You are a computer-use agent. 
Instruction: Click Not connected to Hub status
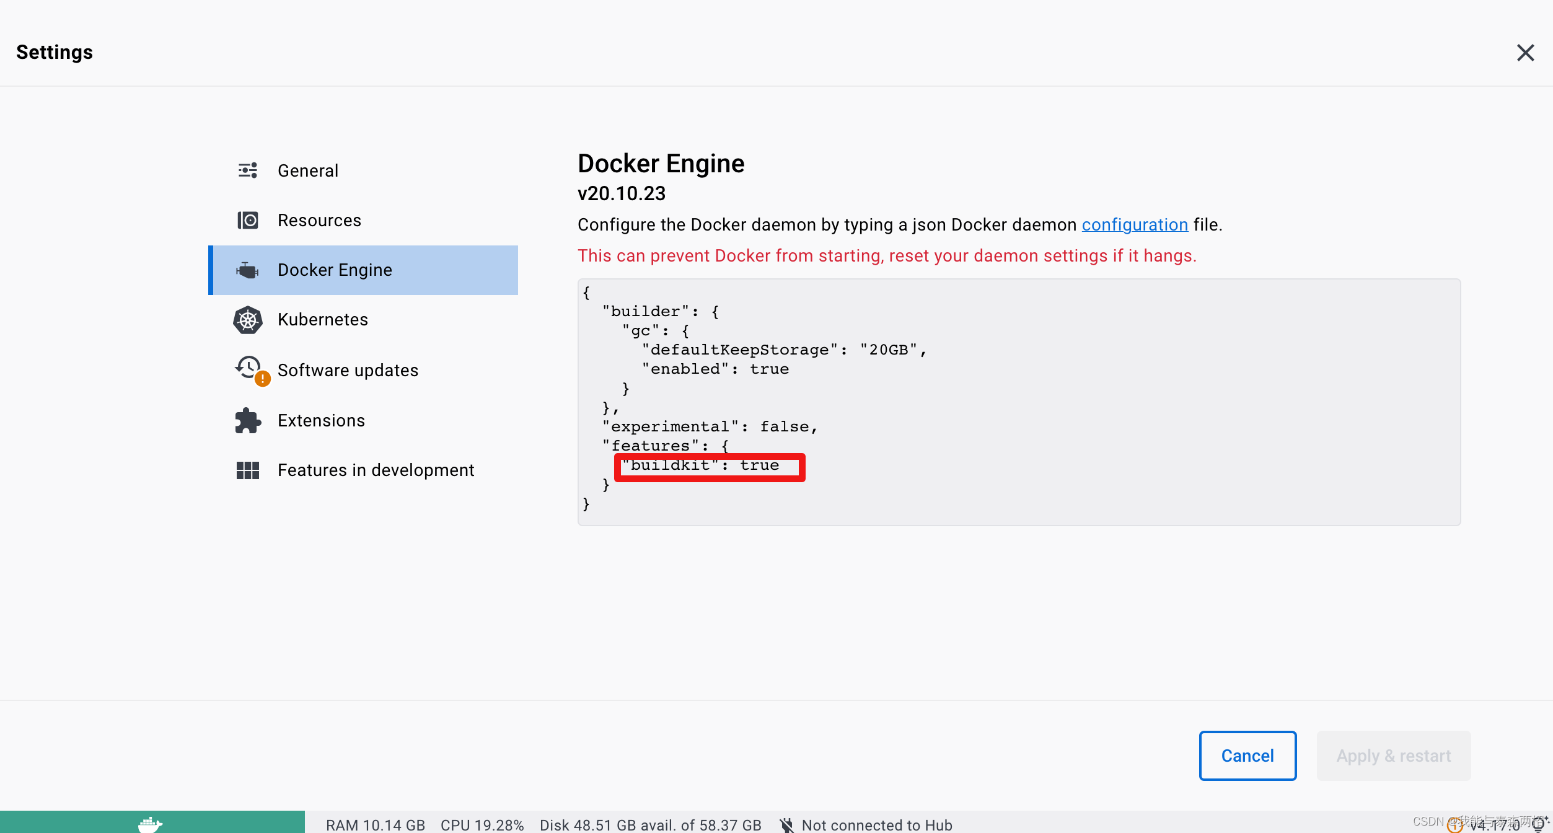[x=877, y=825]
